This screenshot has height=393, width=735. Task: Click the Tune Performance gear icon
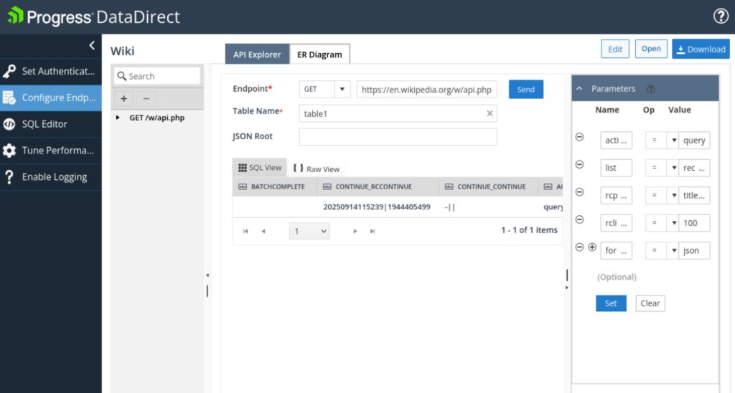click(x=9, y=151)
